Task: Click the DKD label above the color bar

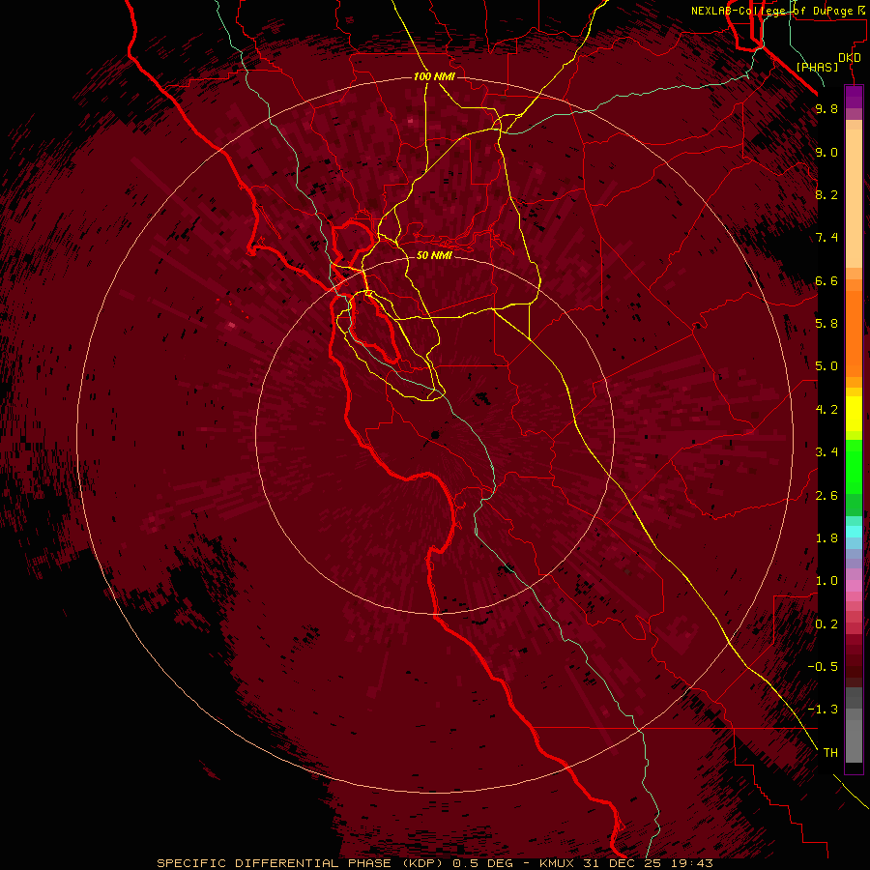Action: pyautogui.click(x=850, y=58)
